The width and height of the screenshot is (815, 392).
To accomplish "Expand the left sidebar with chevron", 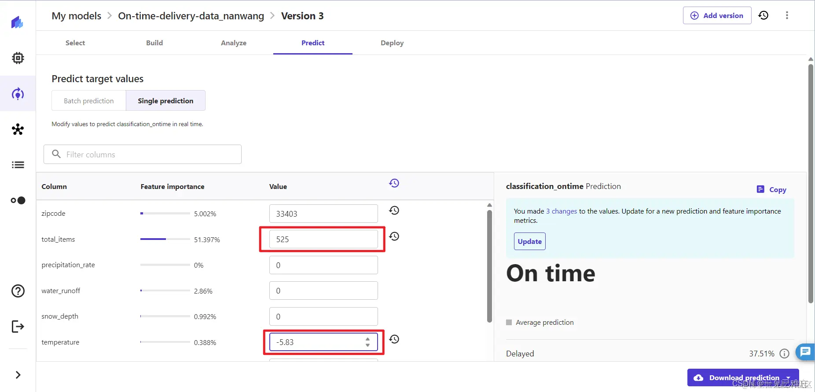I will click(18, 375).
